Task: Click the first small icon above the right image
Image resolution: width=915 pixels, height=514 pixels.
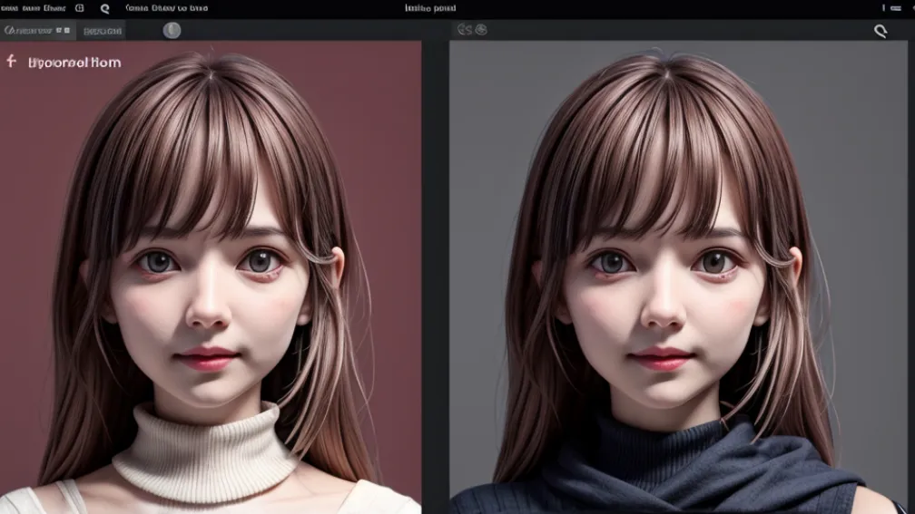Action: coord(464,30)
